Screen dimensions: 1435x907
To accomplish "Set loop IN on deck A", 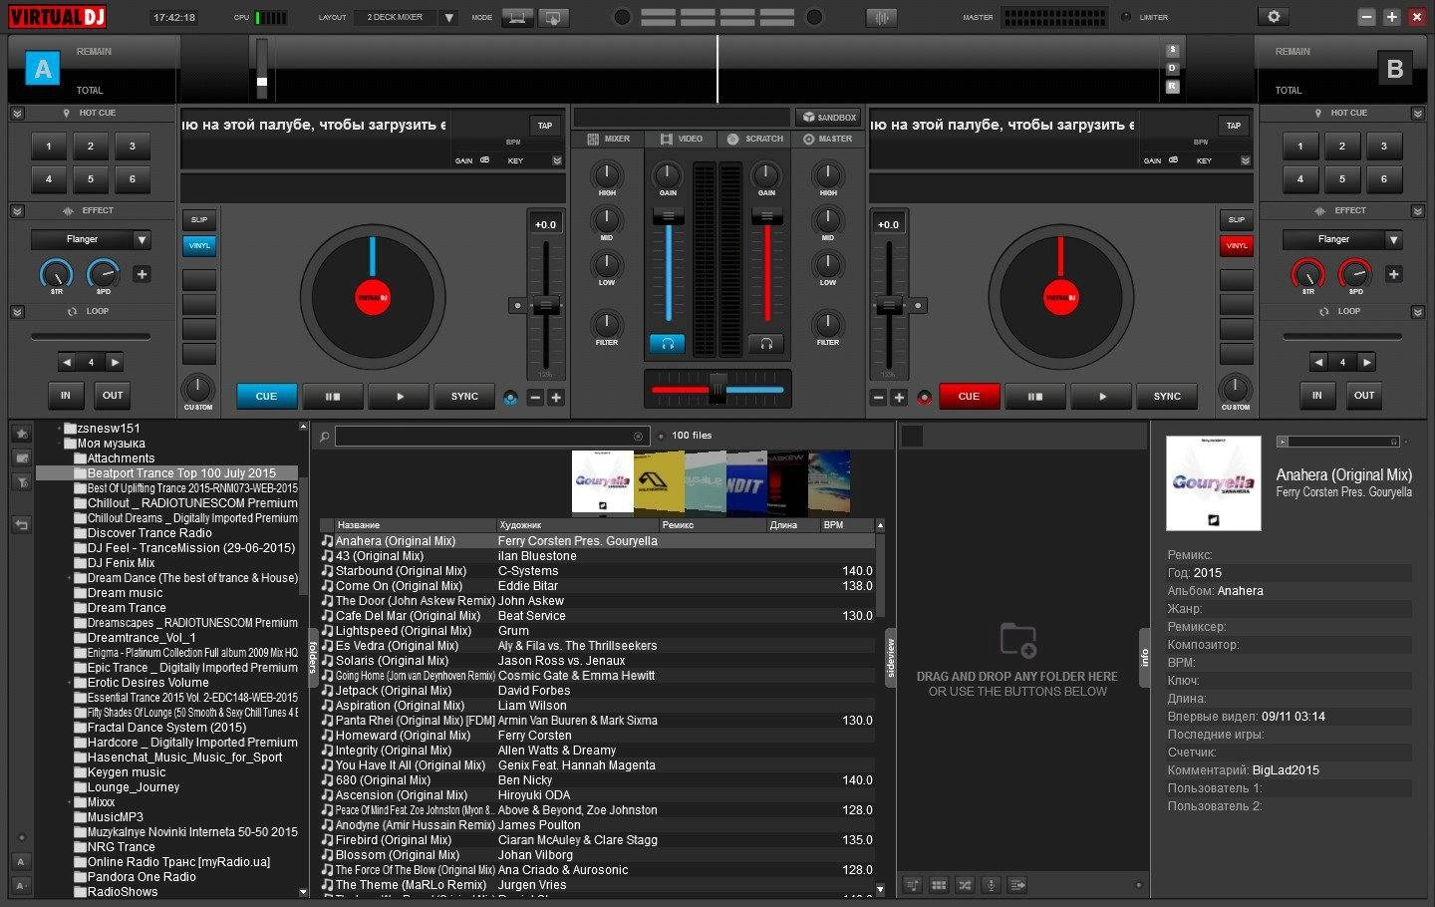I will pos(65,395).
